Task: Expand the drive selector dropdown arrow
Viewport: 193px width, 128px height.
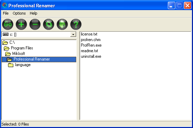Action: coord(73,34)
